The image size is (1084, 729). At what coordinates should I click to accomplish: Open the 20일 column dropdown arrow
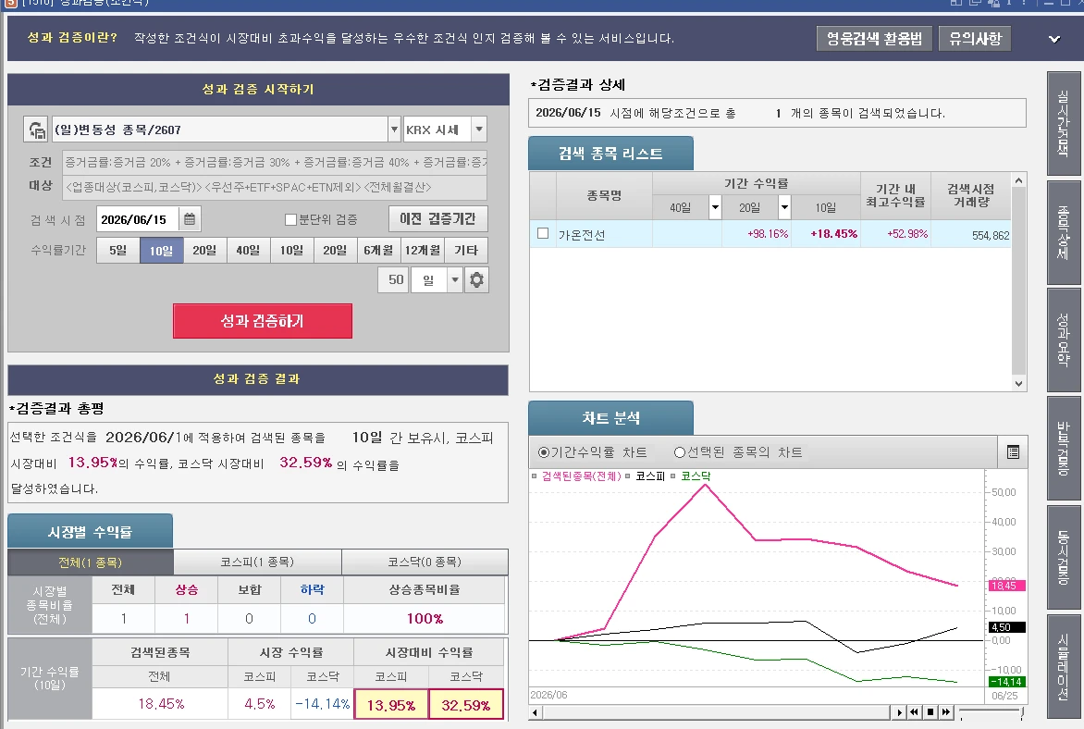coord(784,207)
